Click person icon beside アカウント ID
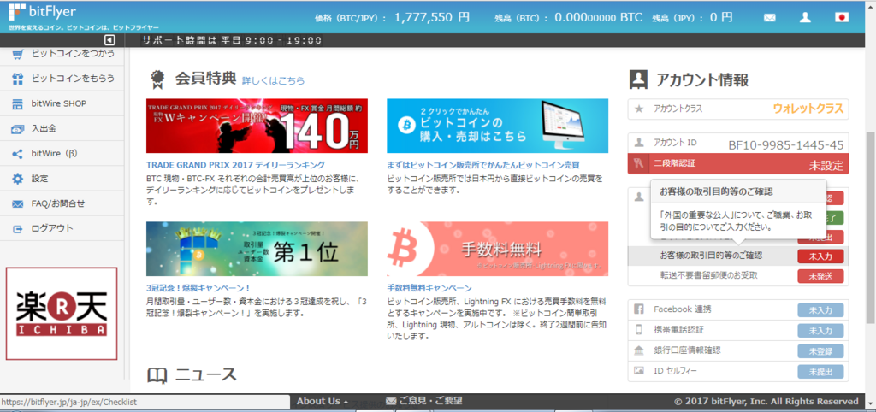876x412 pixels. coord(639,143)
